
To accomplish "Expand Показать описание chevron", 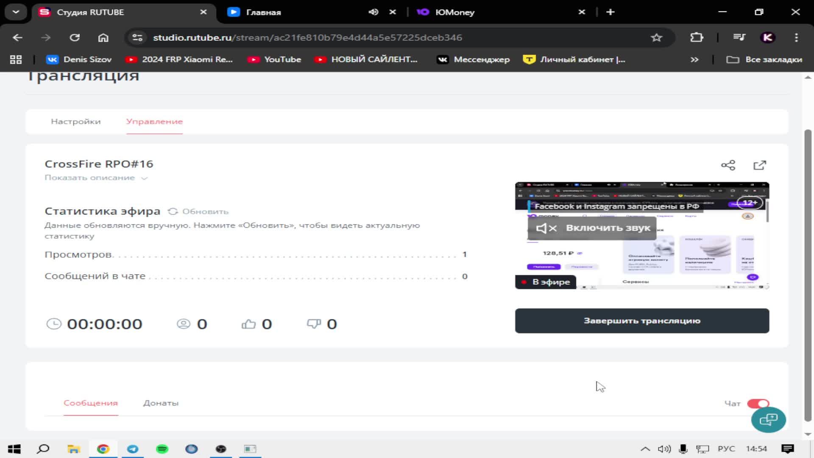I will pyautogui.click(x=144, y=178).
